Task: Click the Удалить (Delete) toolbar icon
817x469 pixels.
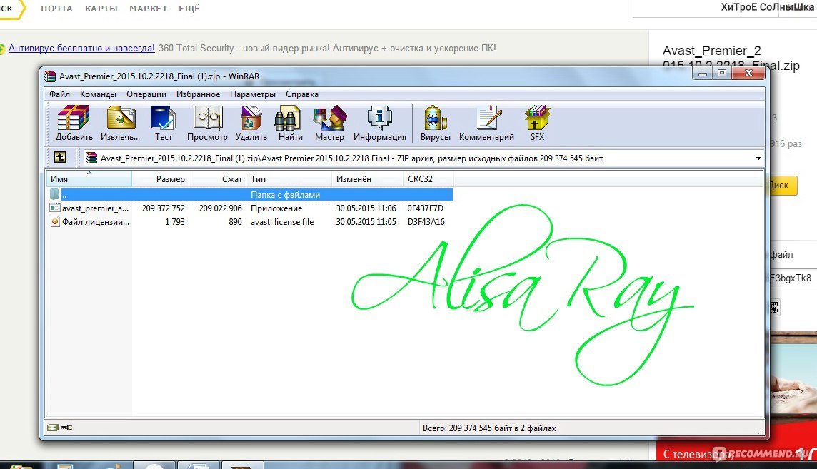Action: [x=251, y=123]
